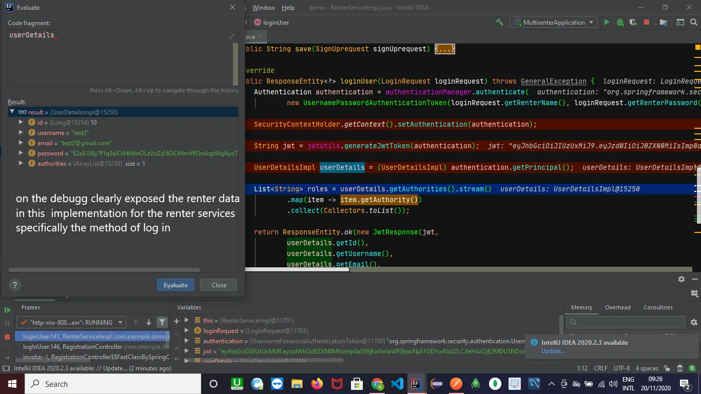Go to previous frame up arrow
Screen dimensions: 701x394
point(135,322)
